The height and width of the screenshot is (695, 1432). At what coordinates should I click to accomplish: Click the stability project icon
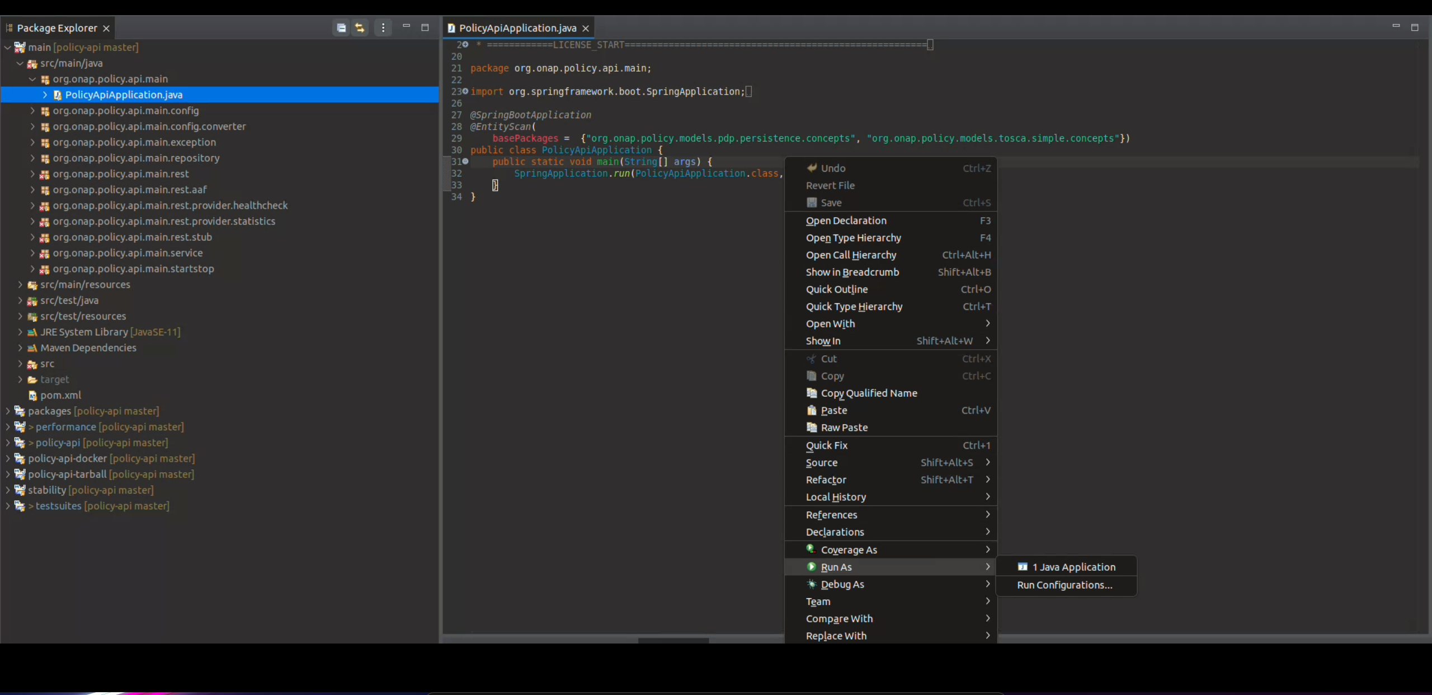pos(20,490)
